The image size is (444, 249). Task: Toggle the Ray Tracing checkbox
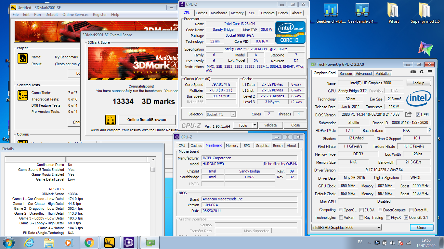(x=361, y=218)
